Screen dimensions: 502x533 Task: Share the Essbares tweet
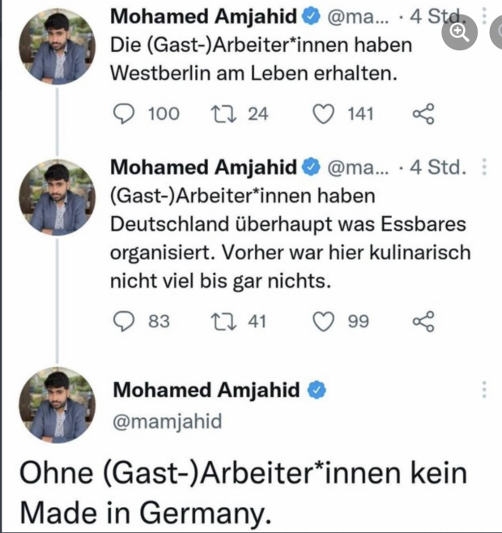tap(423, 322)
